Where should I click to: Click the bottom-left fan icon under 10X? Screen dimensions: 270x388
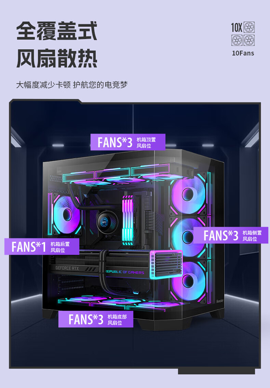click(237, 40)
